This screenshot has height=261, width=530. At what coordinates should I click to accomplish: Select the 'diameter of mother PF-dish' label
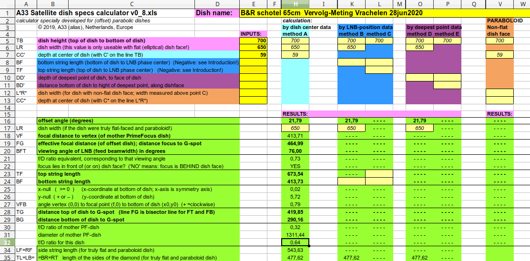click(x=66, y=235)
